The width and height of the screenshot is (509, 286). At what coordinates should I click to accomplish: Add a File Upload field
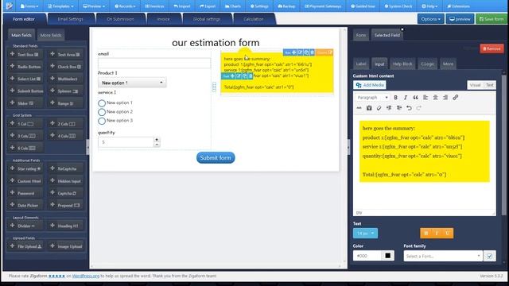click(25, 246)
